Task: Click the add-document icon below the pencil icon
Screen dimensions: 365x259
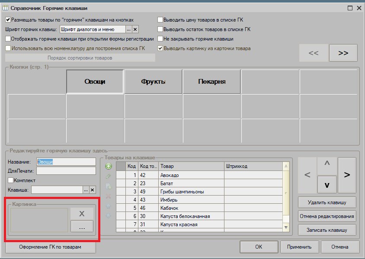Action: [109, 186]
